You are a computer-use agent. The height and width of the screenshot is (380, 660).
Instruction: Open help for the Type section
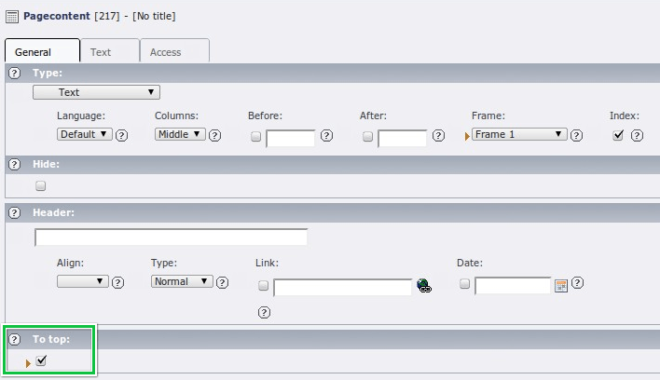[15, 73]
